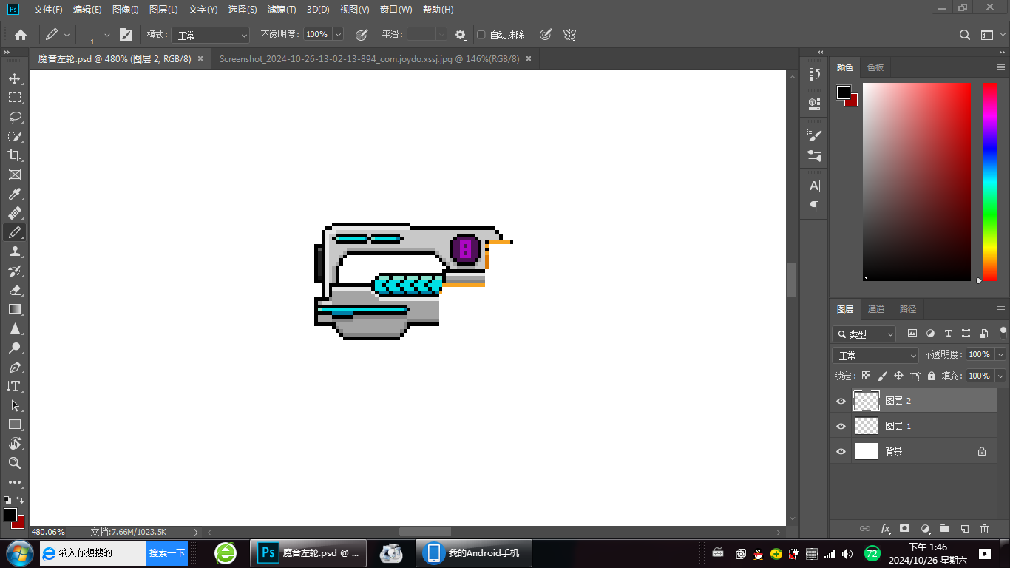Toggle lock transparent pixels in Layers panel

[866, 376]
